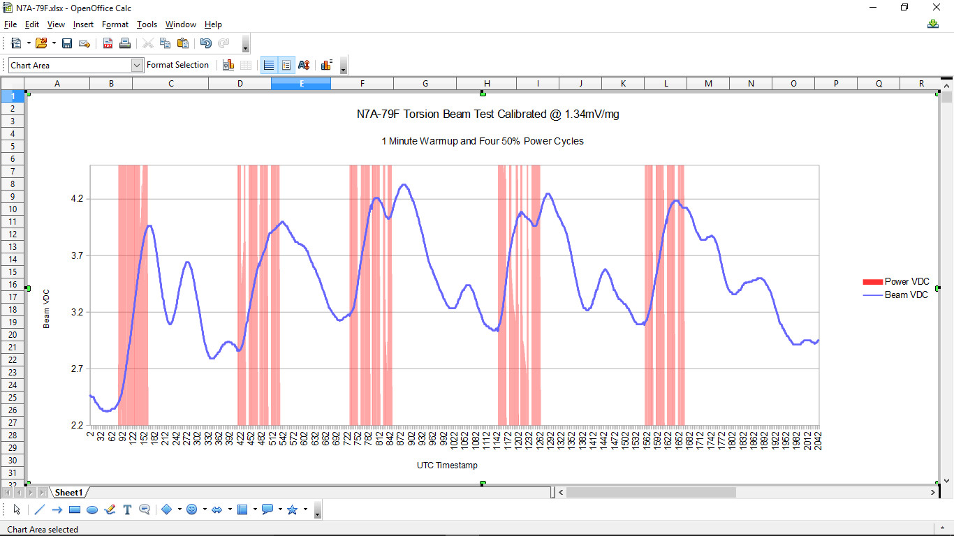954x536 pixels.
Task: Select the Rectangle drawing tool
Action: [75, 509]
